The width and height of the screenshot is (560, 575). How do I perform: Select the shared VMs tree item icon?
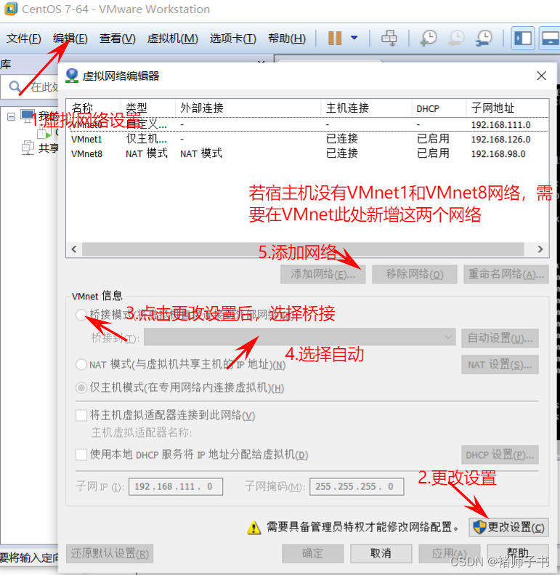tap(28, 148)
